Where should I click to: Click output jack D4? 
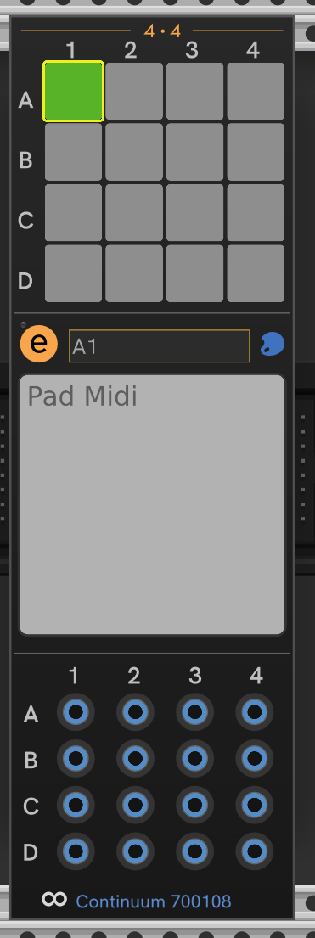[x=255, y=851]
